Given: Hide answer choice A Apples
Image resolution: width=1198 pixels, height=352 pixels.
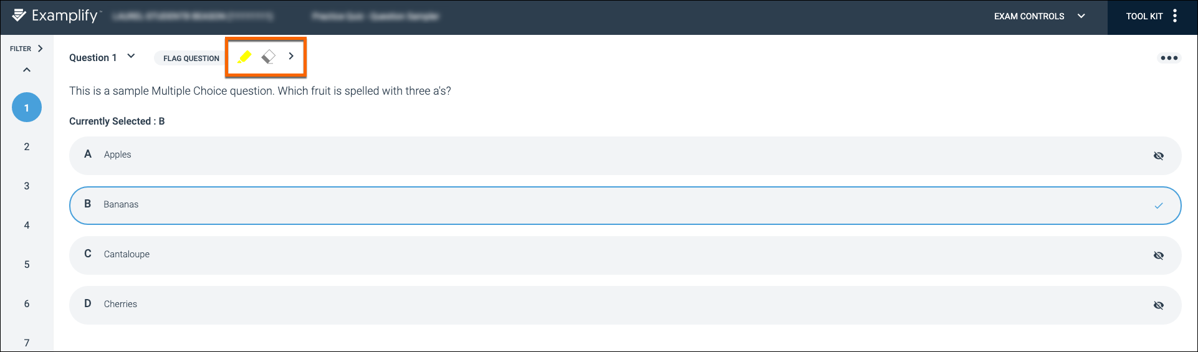Looking at the screenshot, I should pos(1159,156).
